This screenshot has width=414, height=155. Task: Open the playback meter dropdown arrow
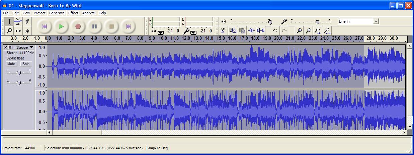[160, 32]
